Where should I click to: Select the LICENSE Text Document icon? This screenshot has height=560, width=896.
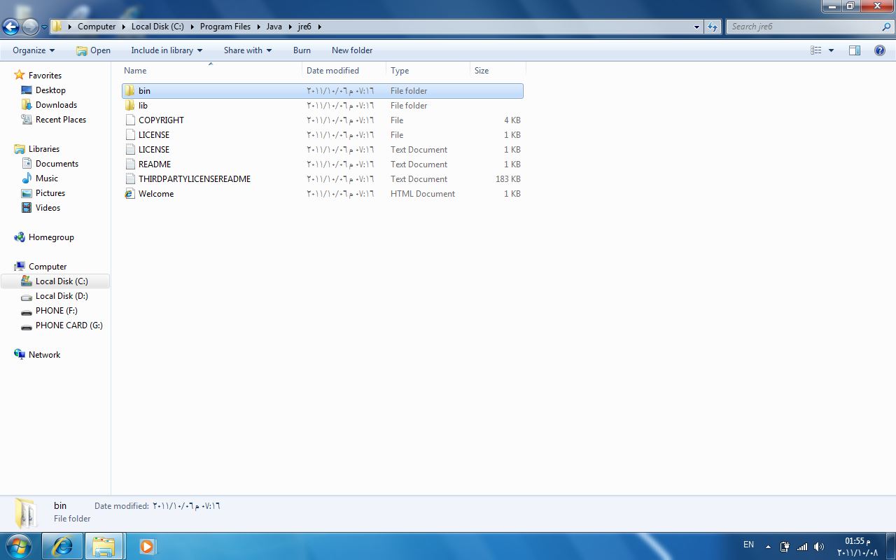coord(129,150)
